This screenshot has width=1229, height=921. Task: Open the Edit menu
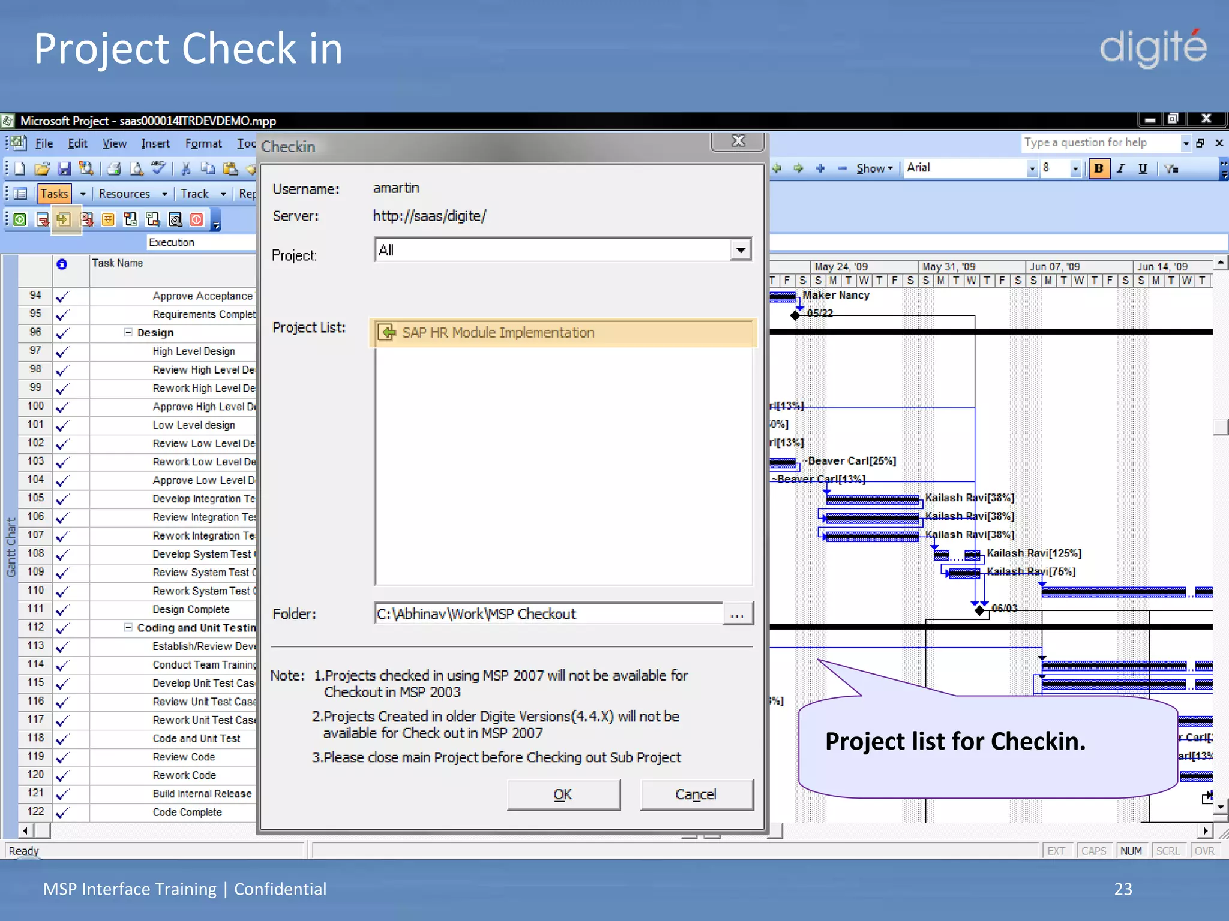77,143
